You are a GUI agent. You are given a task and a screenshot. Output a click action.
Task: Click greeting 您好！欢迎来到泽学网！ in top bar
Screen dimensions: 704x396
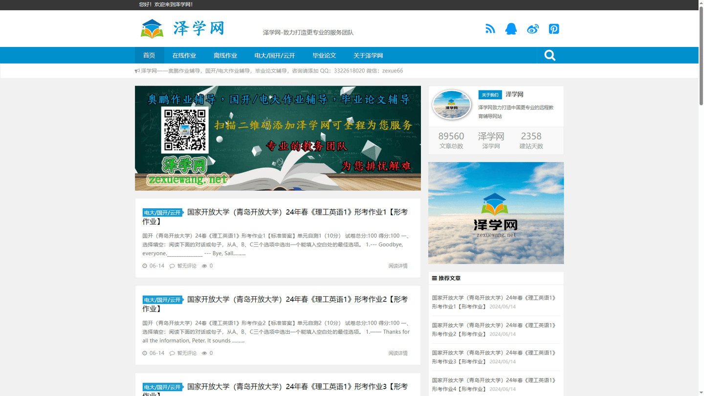pos(166,4)
